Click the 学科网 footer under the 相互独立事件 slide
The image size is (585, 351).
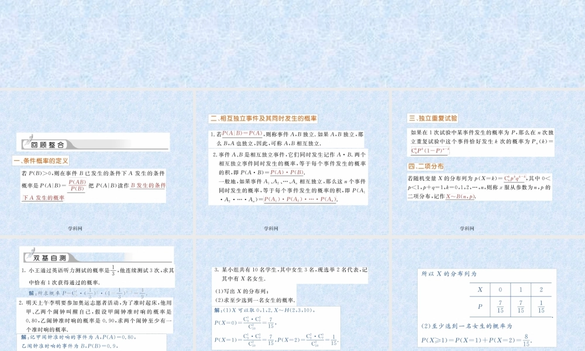[x=271, y=229]
